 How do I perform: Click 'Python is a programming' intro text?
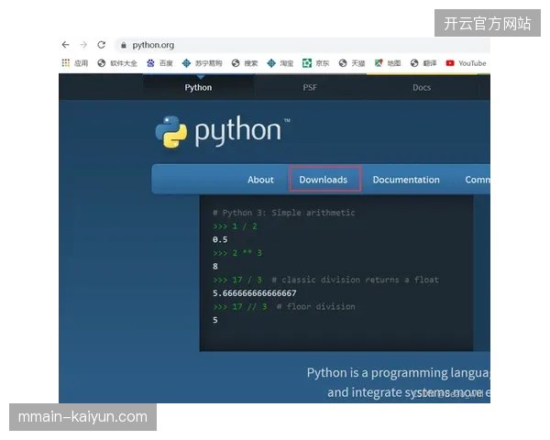click(x=377, y=373)
